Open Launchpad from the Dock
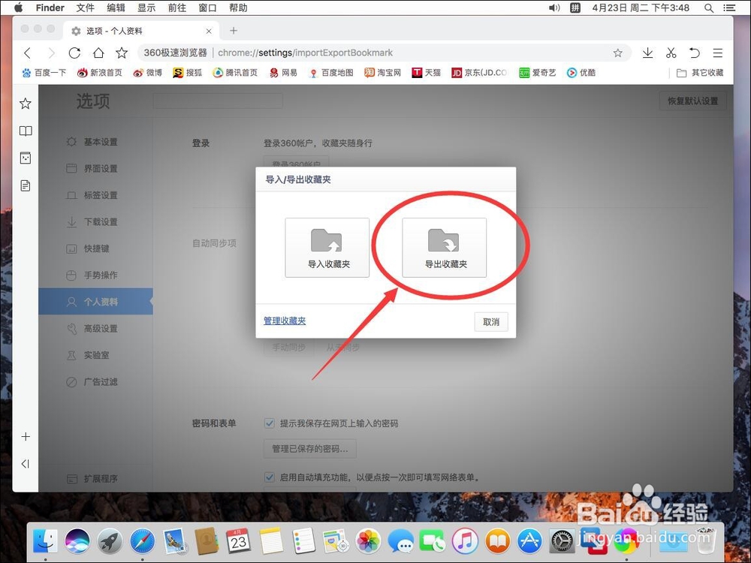 point(110,540)
